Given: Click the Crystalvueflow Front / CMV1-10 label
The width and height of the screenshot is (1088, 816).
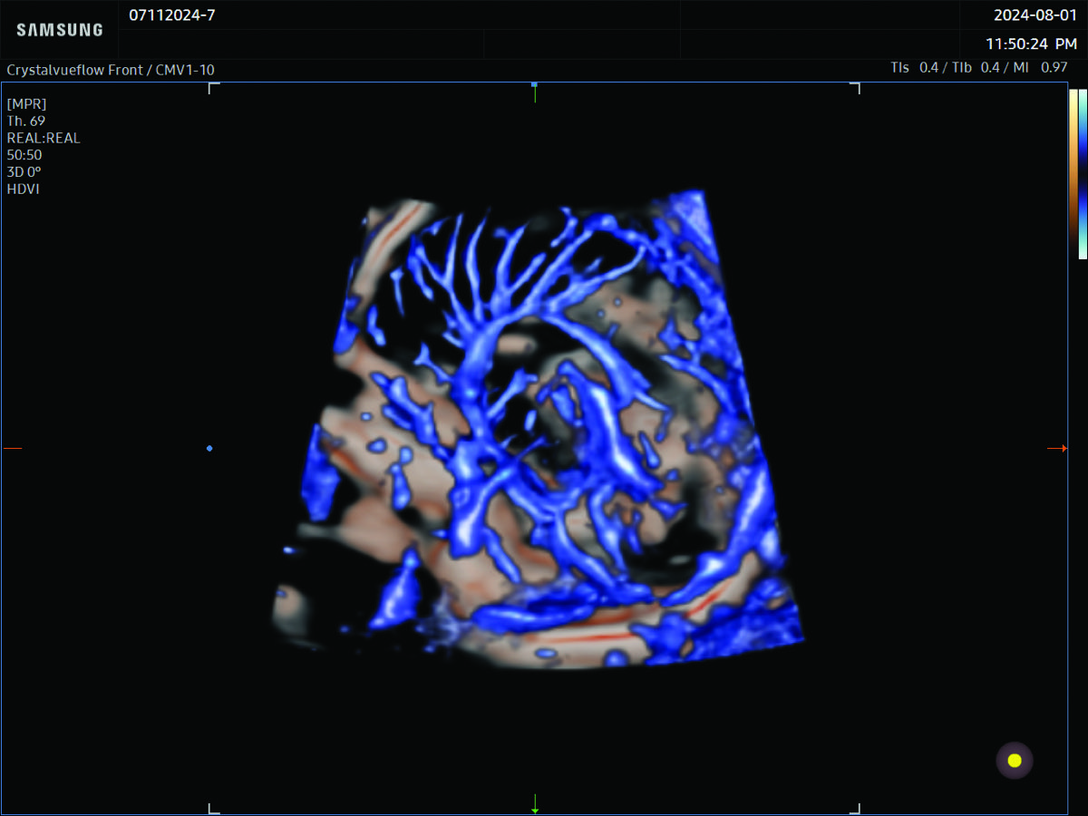Looking at the screenshot, I should pos(111,70).
